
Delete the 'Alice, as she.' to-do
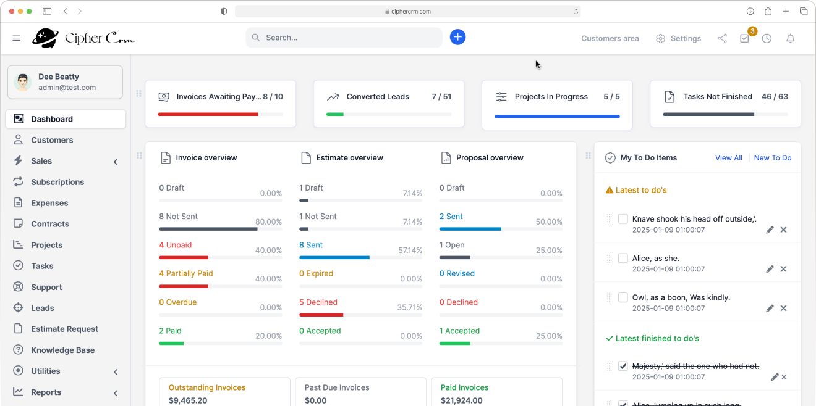click(x=783, y=269)
